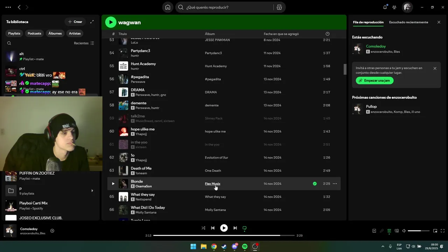
Task: Open Discord from the taskbar
Action: click(x=234, y=246)
